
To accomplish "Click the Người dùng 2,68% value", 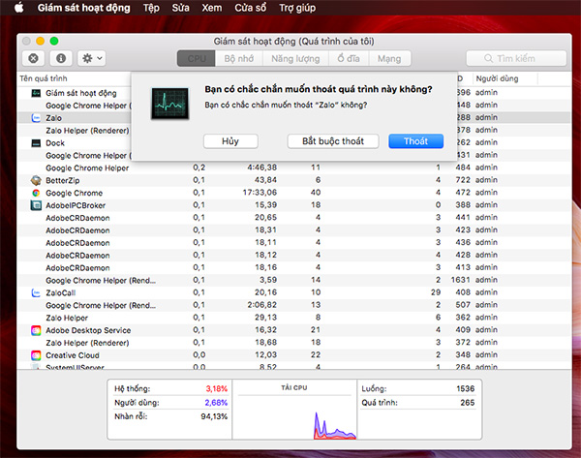I will pos(216,403).
